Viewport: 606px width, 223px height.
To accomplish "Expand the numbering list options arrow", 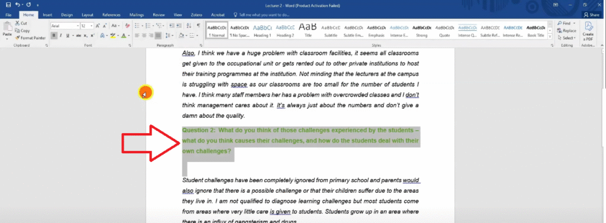I will (x=153, y=26).
